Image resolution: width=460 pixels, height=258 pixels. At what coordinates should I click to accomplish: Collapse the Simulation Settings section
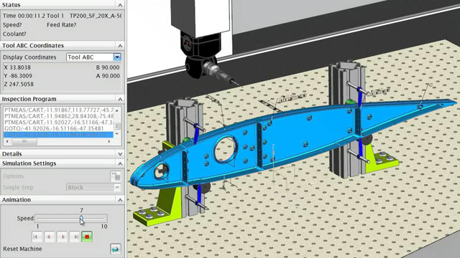tap(120, 163)
